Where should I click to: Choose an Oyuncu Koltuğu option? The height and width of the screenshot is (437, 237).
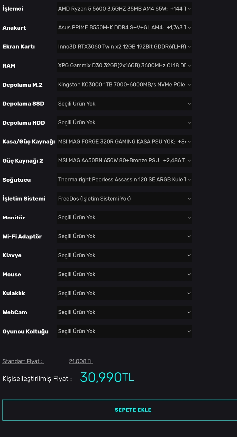(x=124, y=331)
